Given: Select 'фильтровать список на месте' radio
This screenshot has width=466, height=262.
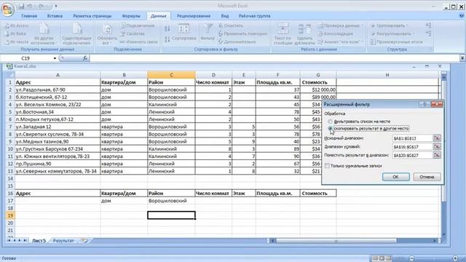Looking at the screenshot, I should pos(330,122).
